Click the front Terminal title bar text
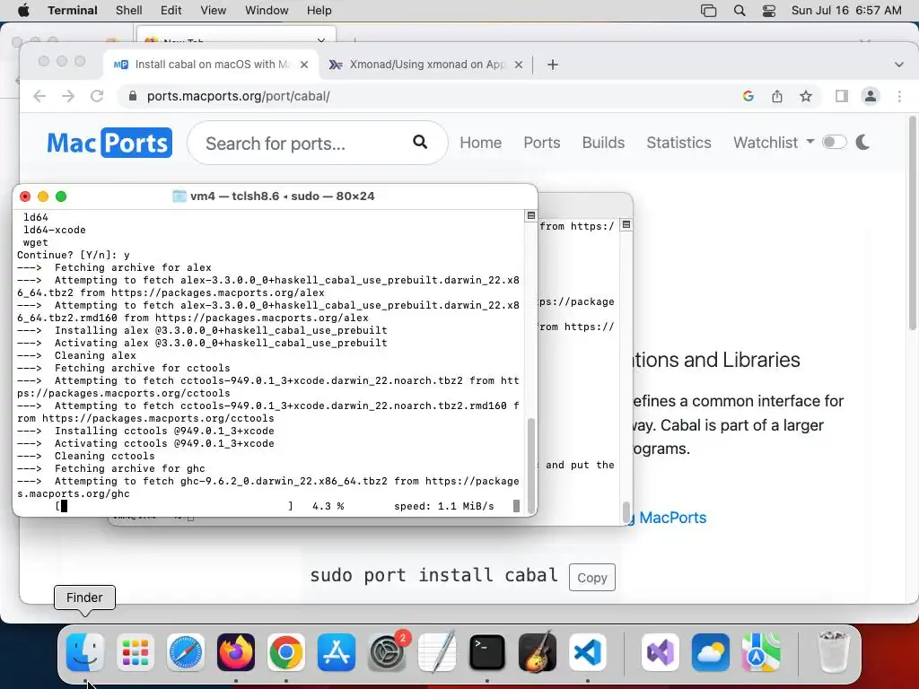The width and height of the screenshot is (919, 689). (283, 196)
